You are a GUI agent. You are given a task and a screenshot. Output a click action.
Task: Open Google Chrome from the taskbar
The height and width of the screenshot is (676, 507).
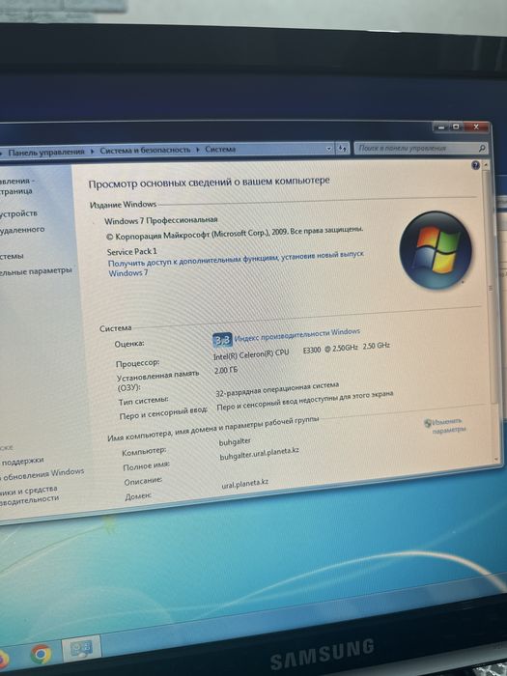pos(41,655)
